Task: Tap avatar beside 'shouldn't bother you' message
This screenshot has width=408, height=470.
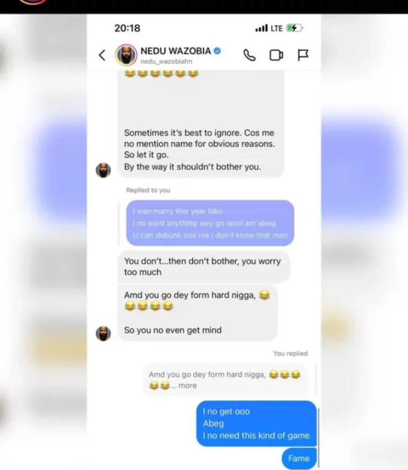Action: click(x=103, y=170)
